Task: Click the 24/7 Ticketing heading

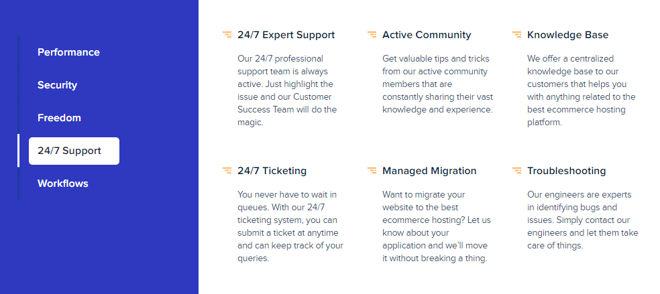Action: point(272,171)
